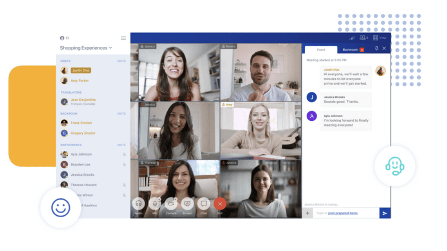Click the headset support bot icon
Screen dimensions: 447x251
[395, 166]
